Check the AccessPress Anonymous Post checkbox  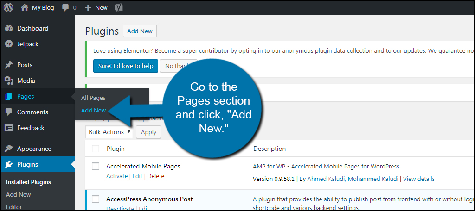pos(96,199)
